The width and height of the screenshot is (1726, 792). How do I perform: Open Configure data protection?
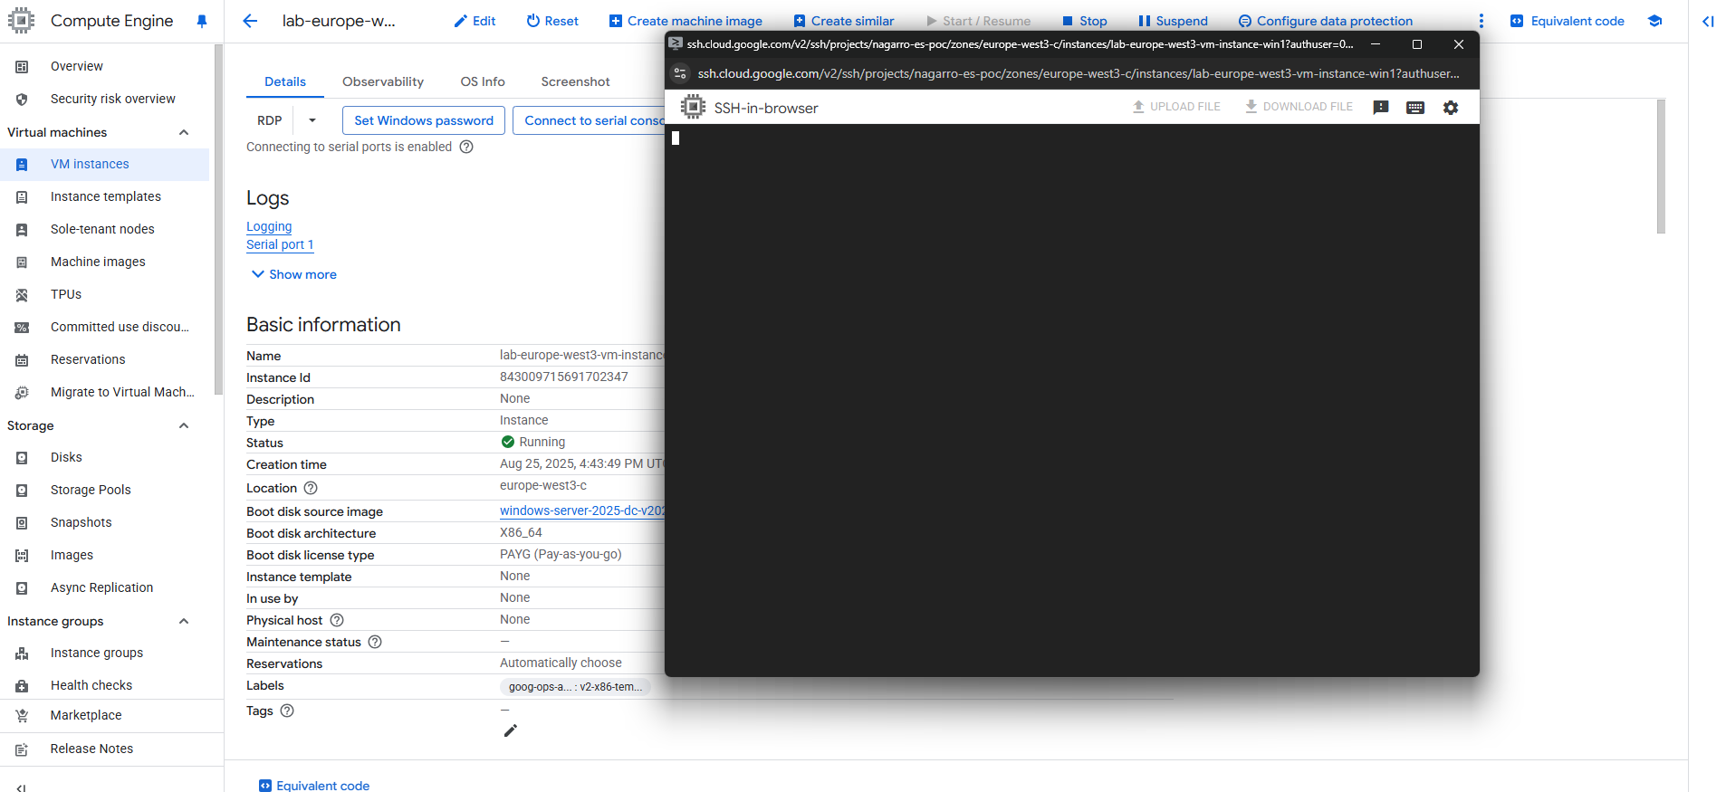[1325, 21]
